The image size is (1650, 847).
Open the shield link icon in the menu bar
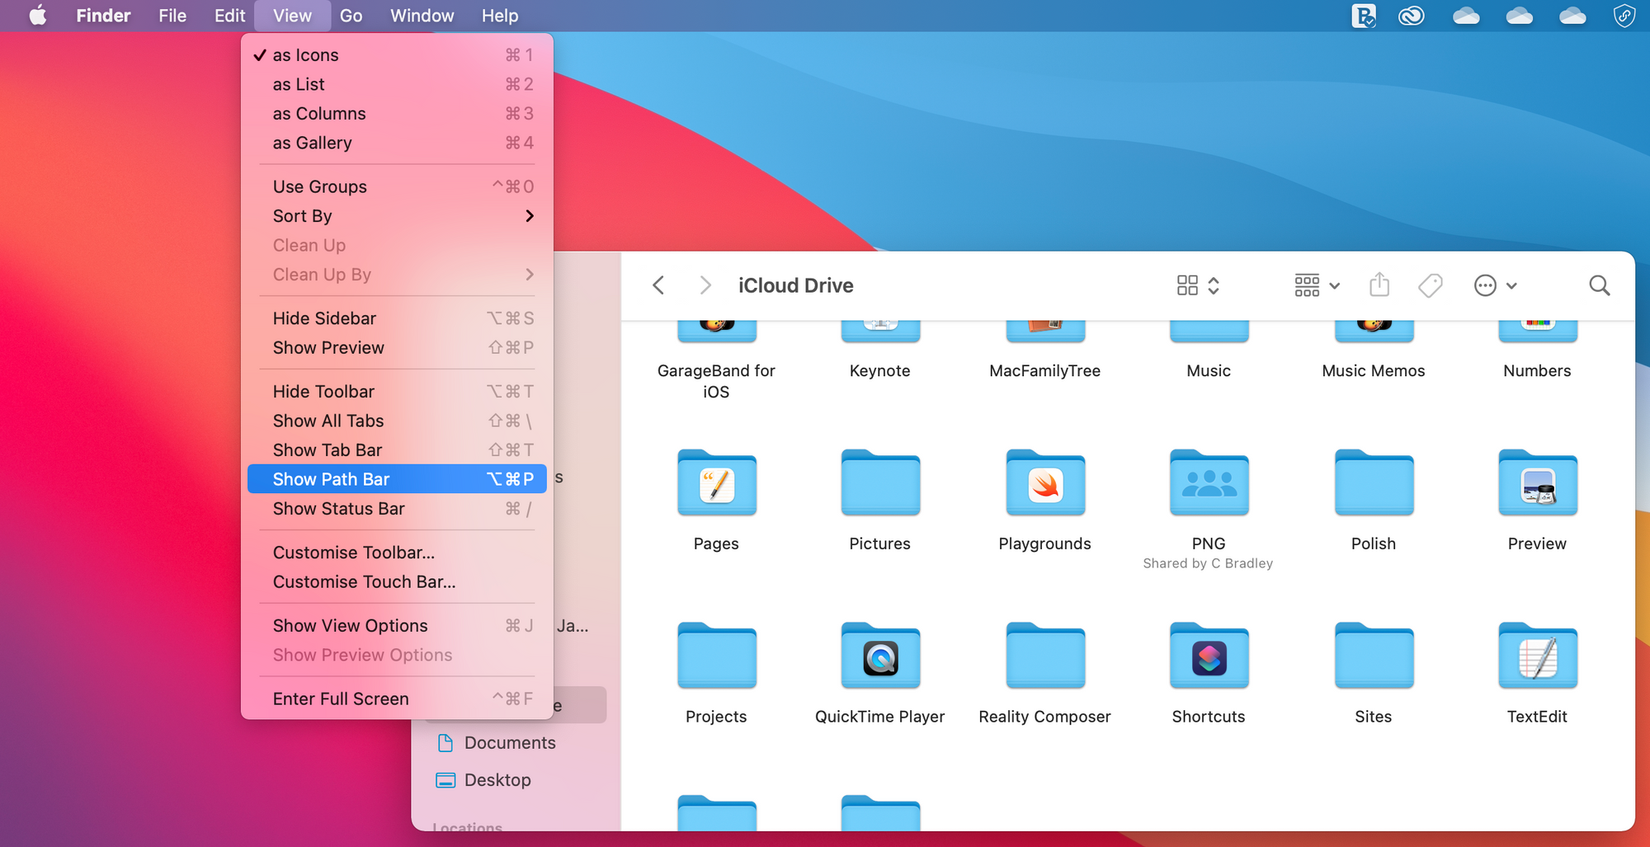point(1624,16)
